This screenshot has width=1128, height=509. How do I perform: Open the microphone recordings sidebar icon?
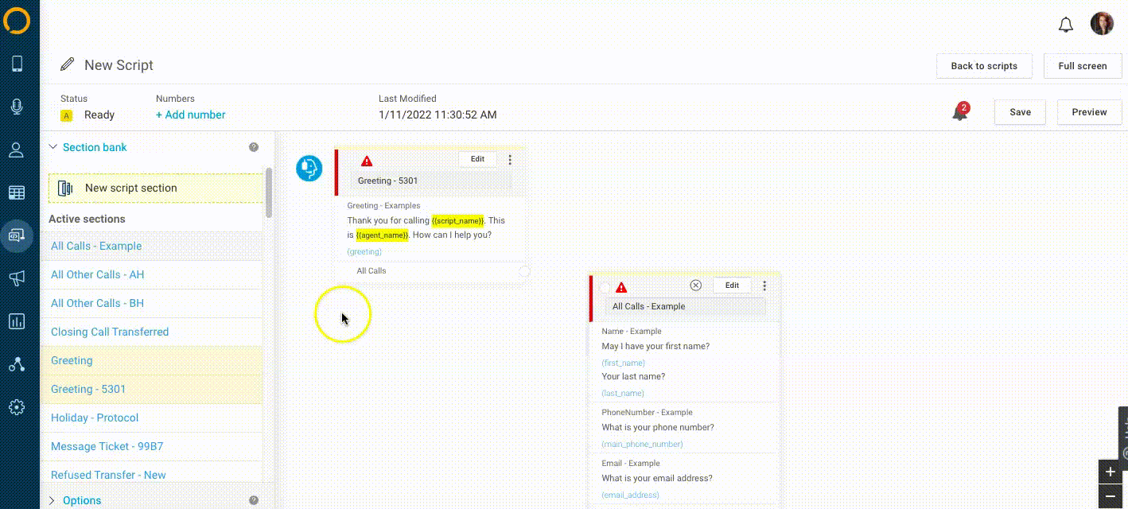click(x=17, y=107)
